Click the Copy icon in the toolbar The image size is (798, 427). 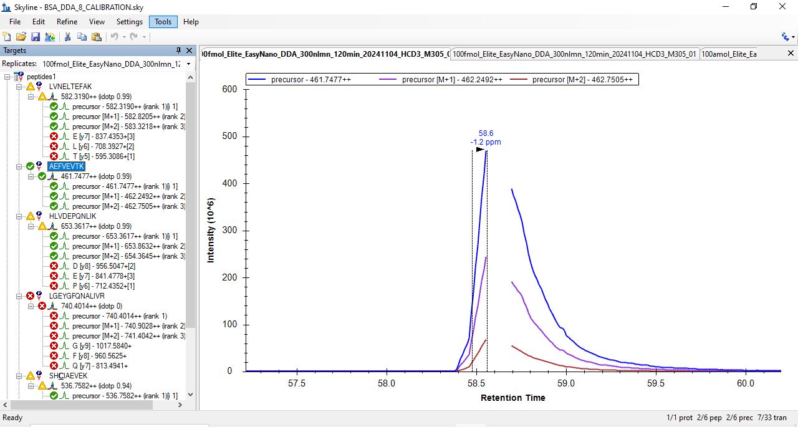pos(82,37)
